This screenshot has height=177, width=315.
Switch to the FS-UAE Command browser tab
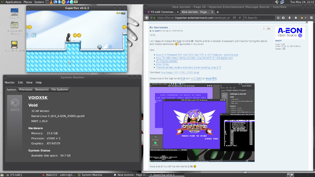[x=163, y=12]
